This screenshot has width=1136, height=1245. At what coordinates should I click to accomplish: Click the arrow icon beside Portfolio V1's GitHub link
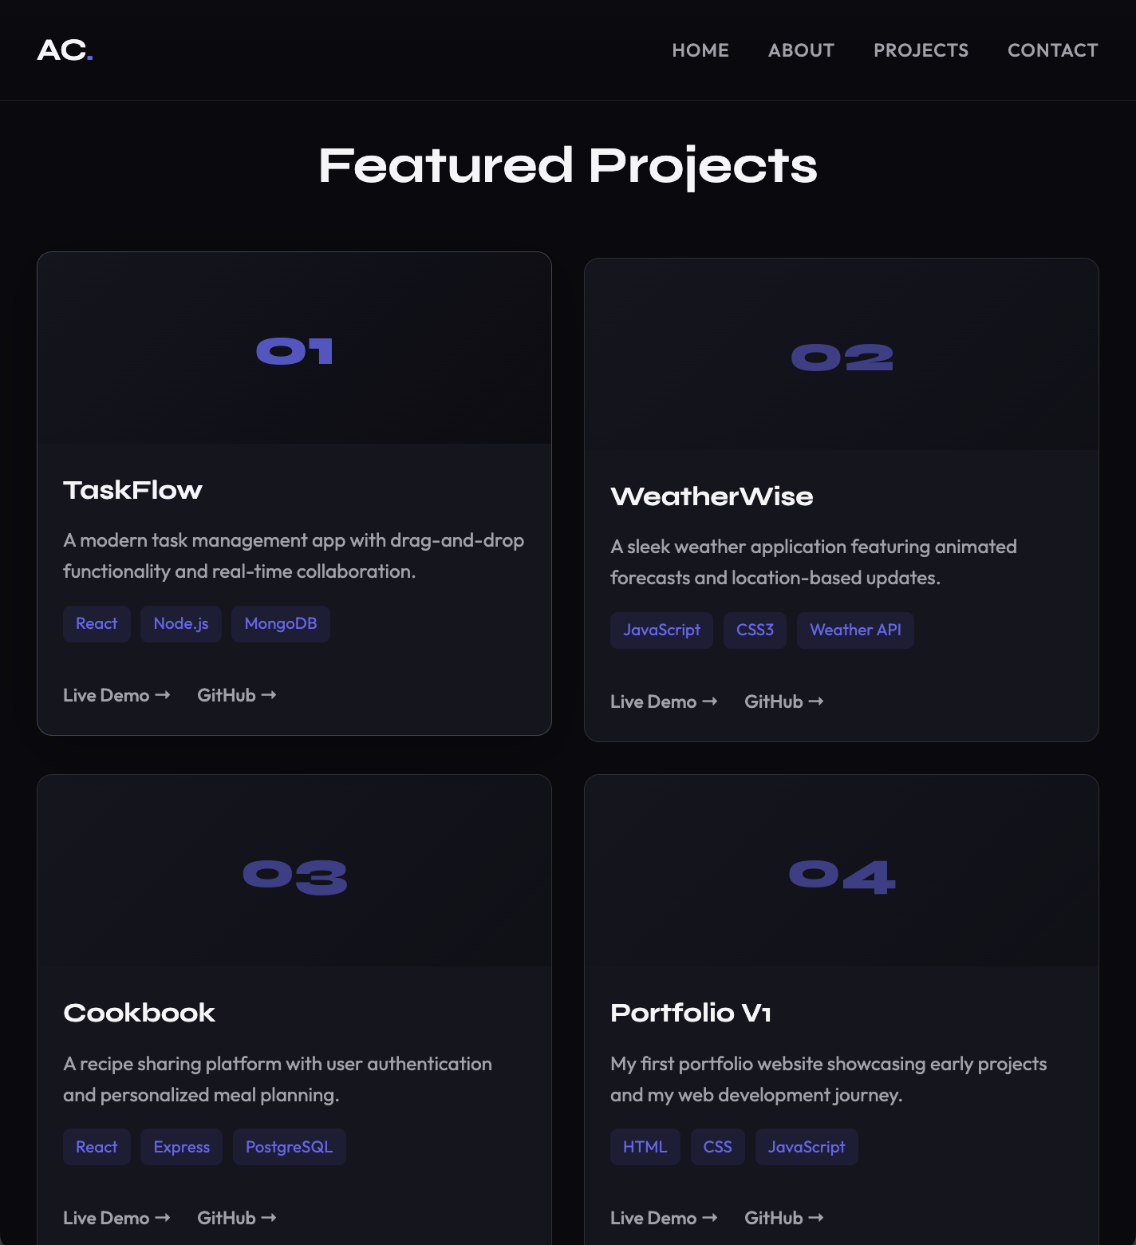(817, 1217)
